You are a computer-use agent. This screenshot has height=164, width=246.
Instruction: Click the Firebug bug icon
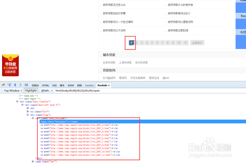[x=3, y=85]
